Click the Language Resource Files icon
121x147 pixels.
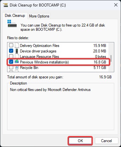point(17,56)
